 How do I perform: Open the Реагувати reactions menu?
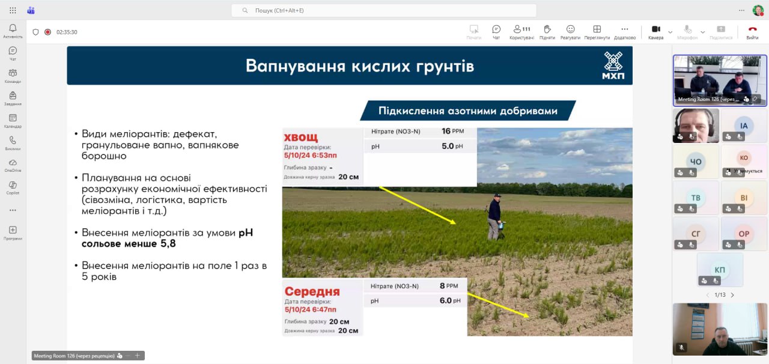[x=570, y=31]
